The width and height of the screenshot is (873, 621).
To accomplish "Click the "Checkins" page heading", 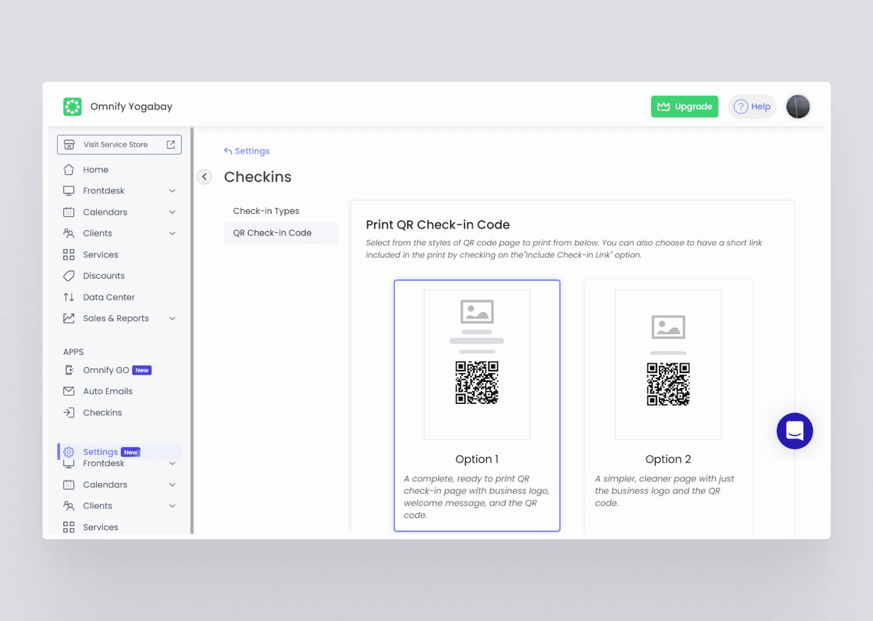I will click(258, 177).
